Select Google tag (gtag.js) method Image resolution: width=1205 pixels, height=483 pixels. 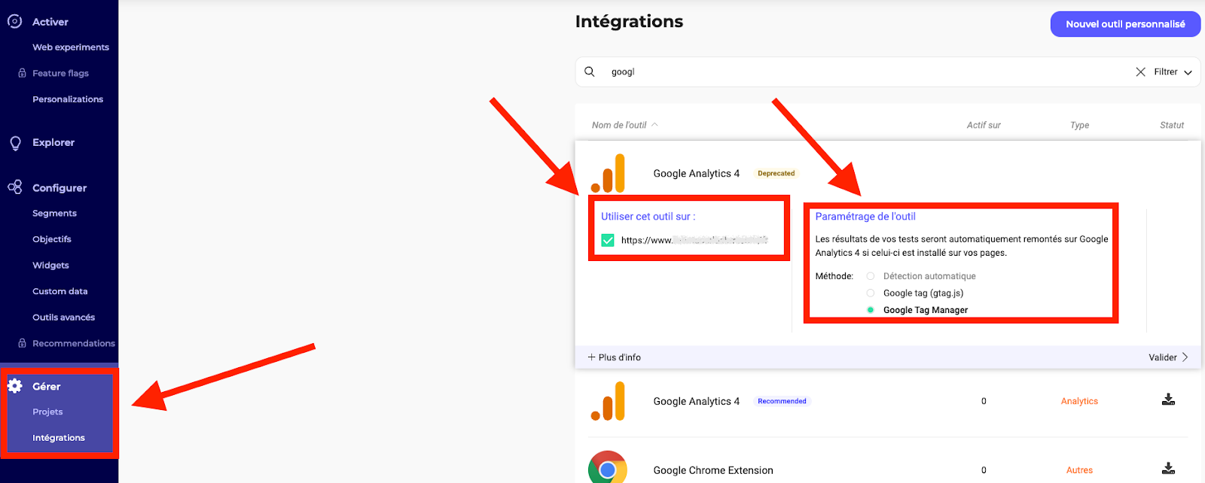[871, 293]
